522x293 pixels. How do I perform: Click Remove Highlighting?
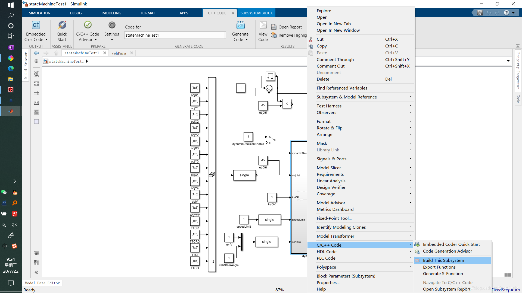point(289,35)
